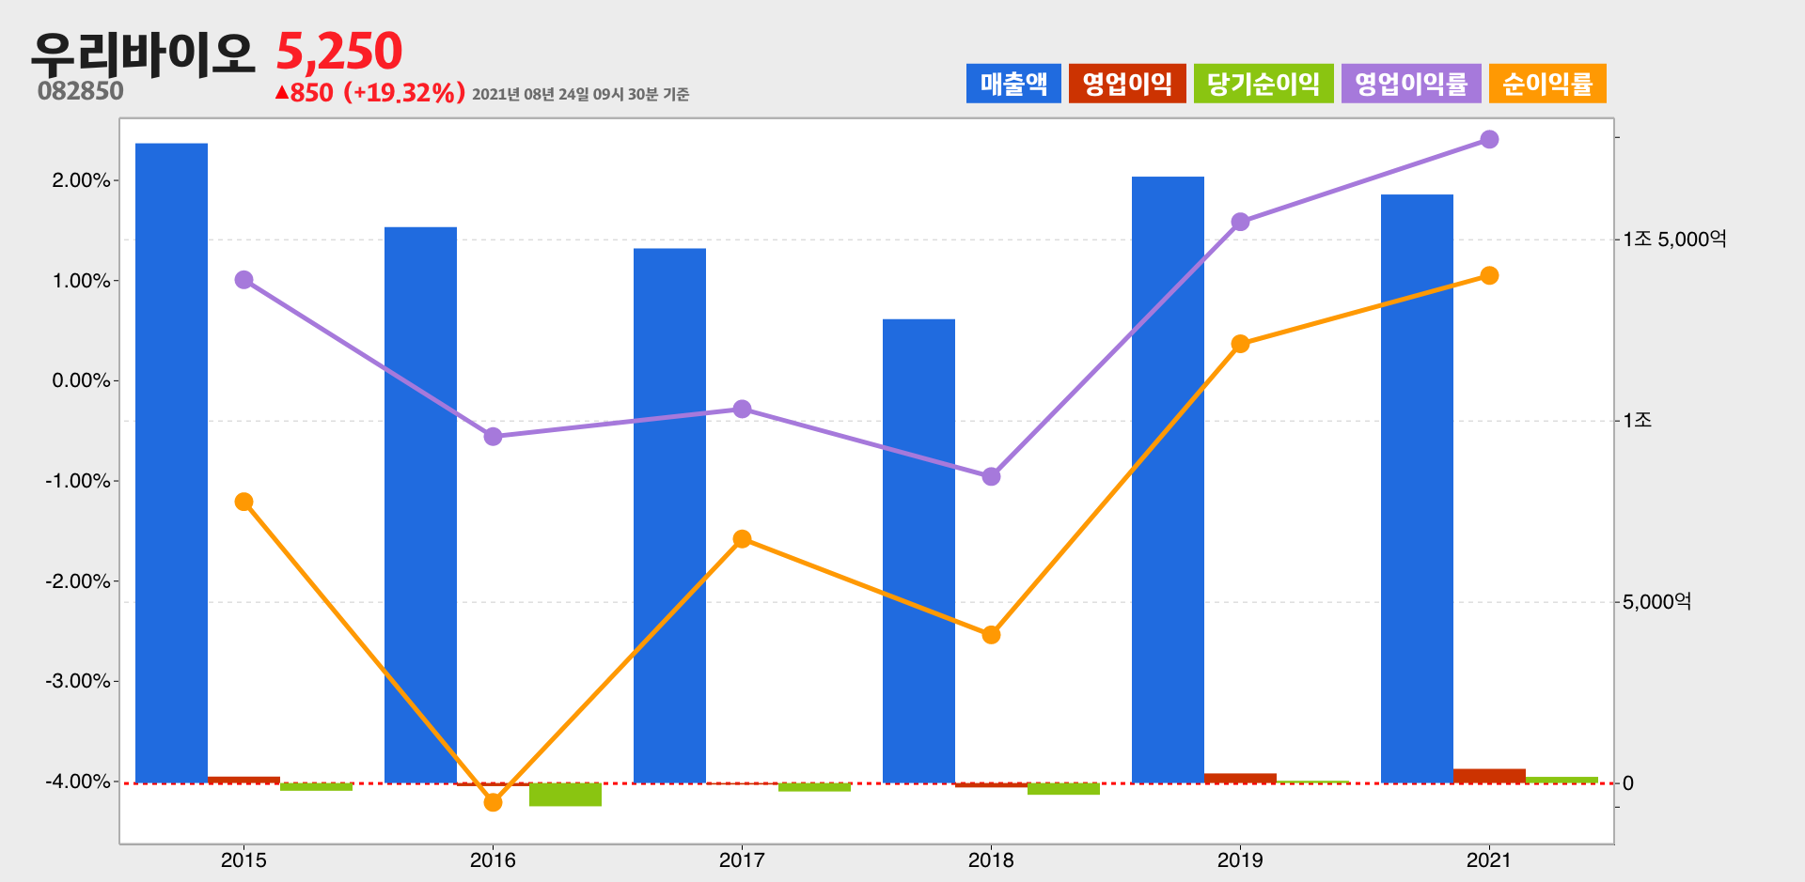
Task: Click the 2018 x-axis label
Action: coord(991,859)
